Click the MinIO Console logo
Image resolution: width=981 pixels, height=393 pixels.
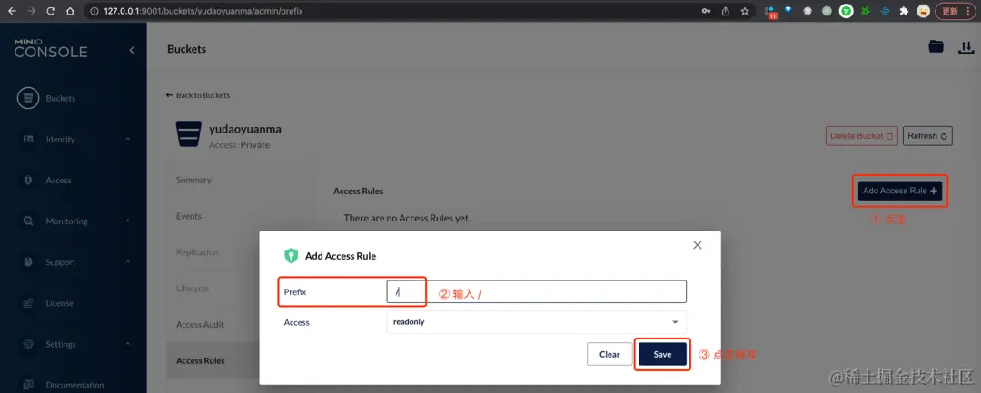(51, 49)
